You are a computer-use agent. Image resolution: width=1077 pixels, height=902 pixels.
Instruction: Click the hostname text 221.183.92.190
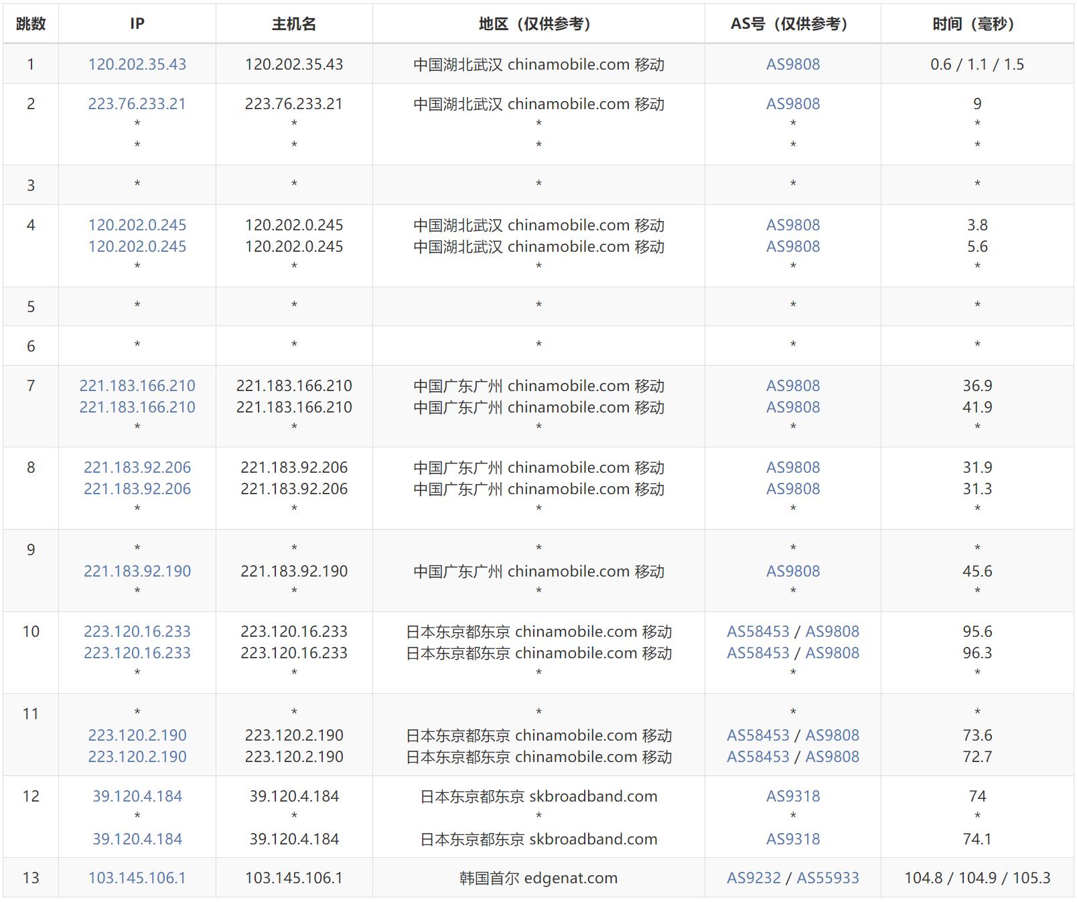click(294, 571)
